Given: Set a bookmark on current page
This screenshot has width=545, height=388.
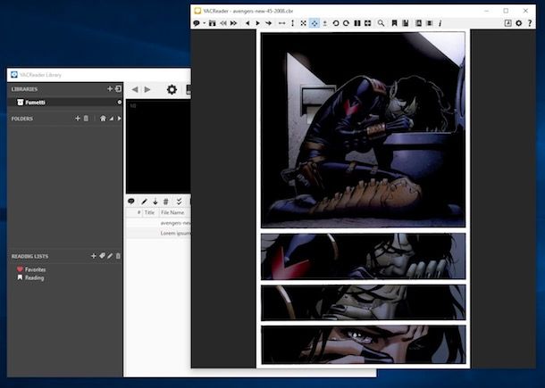Looking at the screenshot, I should tap(395, 23).
